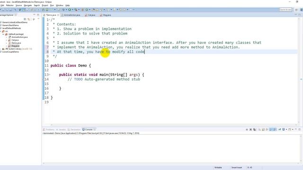Image resolution: width=303 pixels, height=170 pixels.
Task: Switch to the Cat.java editor tab
Action: pyautogui.click(x=90, y=15)
